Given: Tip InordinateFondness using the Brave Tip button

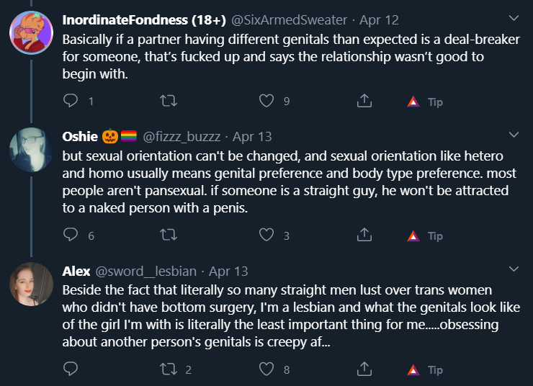Looking at the screenshot, I should [x=425, y=102].
